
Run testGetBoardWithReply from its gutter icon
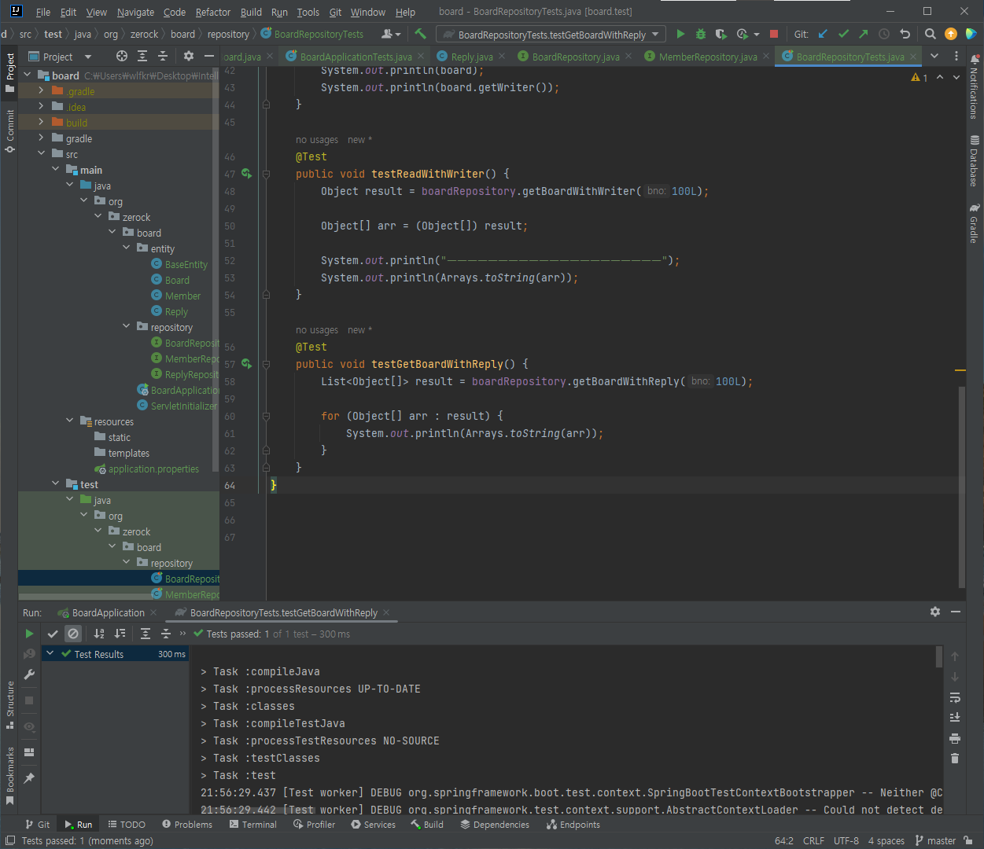pos(247,364)
